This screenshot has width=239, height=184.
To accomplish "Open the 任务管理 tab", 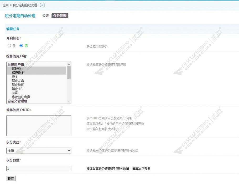I will tap(60, 16).
